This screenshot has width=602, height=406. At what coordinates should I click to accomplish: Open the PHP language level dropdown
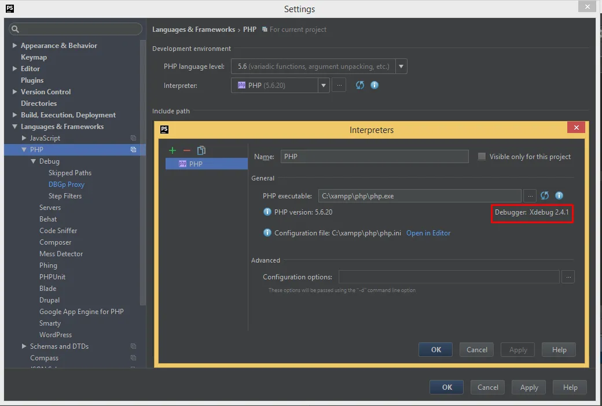[401, 67]
